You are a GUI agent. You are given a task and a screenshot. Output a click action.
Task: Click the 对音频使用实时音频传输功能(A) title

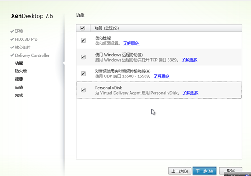[x=123, y=71]
